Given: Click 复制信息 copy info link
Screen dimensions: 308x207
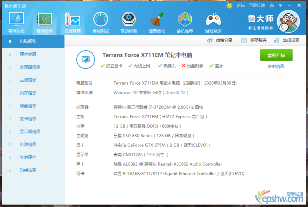Looking at the screenshot, I should (x=276, y=66).
